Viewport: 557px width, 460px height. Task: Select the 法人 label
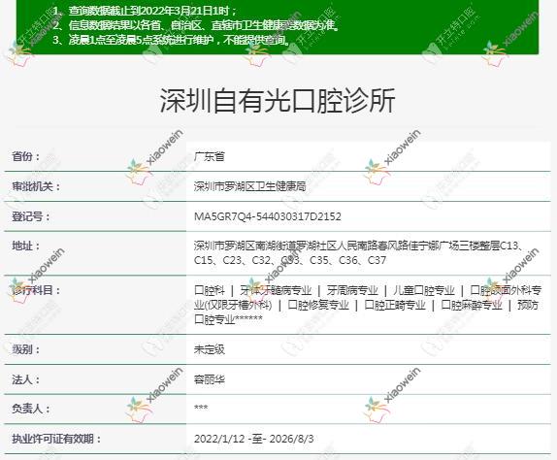coord(26,379)
